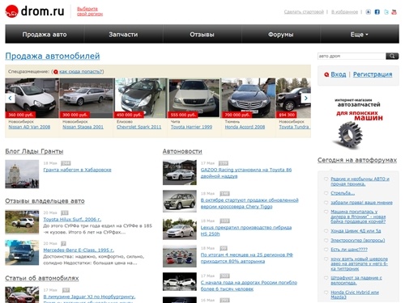
Task: Open the 'Форумы' menu item
Action: [281, 35]
